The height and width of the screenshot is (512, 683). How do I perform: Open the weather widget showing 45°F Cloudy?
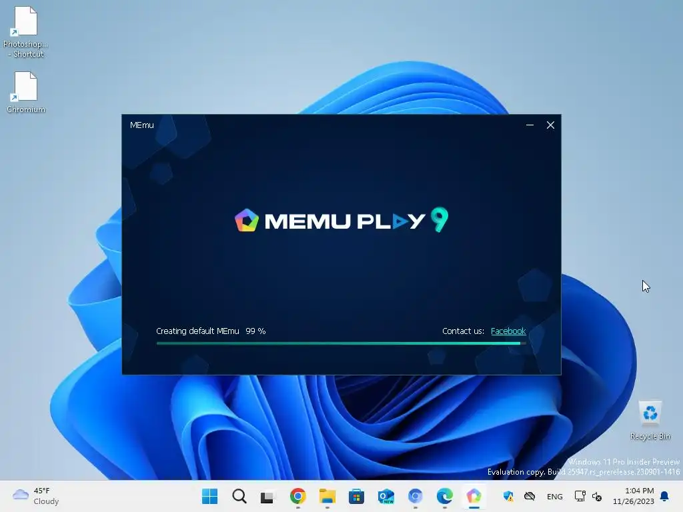click(36, 496)
